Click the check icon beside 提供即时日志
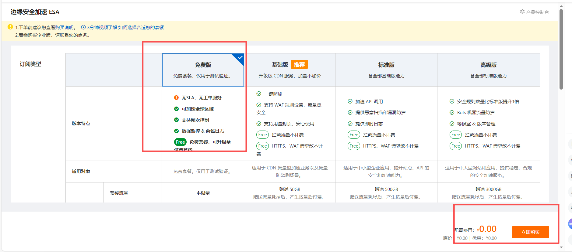The width and height of the screenshot is (572, 252). click(x=350, y=124)
